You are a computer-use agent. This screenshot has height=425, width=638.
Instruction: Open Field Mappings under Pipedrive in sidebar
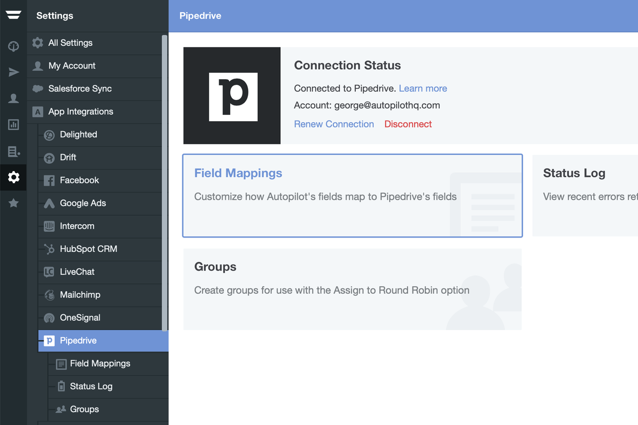click(x=109, y=364)
